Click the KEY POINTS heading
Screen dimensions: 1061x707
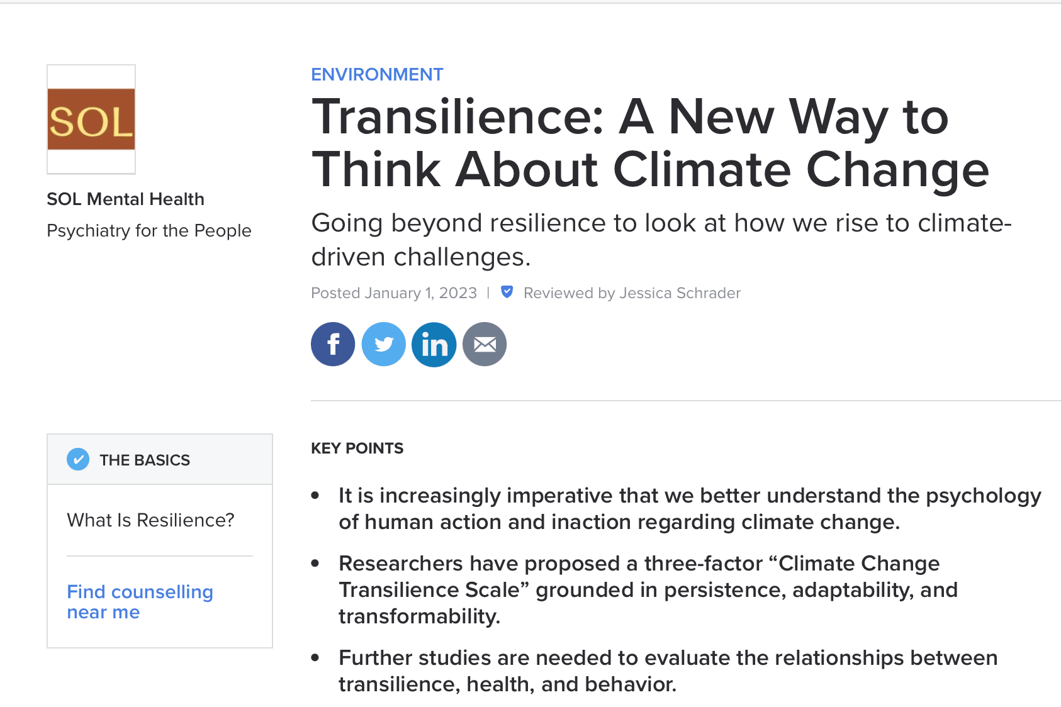[x=357, y=448]
